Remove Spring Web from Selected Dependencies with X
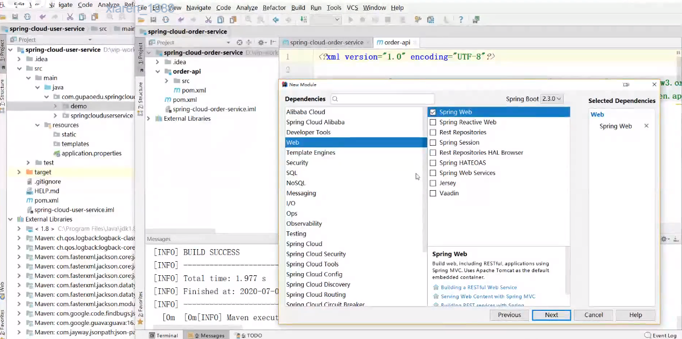682x339 pixels. [x=646, y=126]
